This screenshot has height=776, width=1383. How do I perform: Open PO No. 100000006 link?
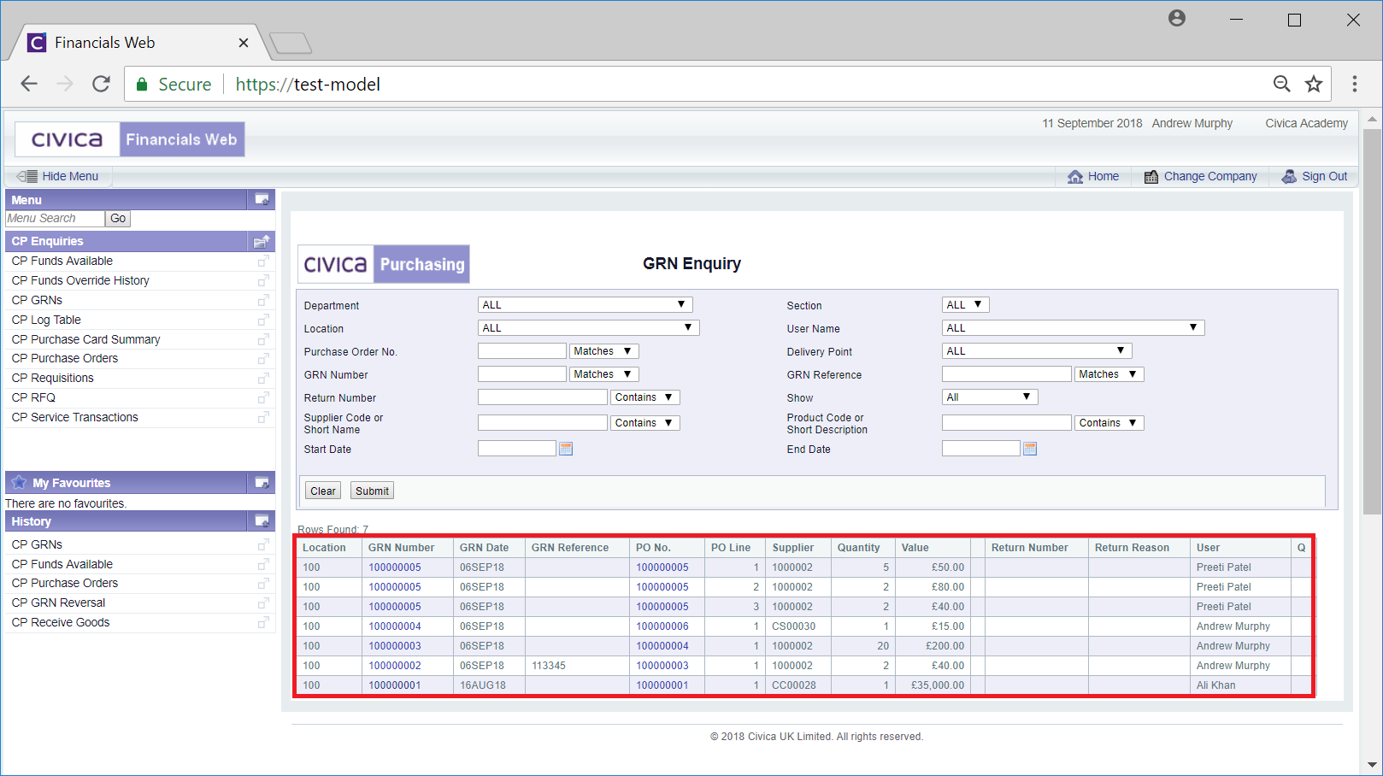tap(662, 626)
